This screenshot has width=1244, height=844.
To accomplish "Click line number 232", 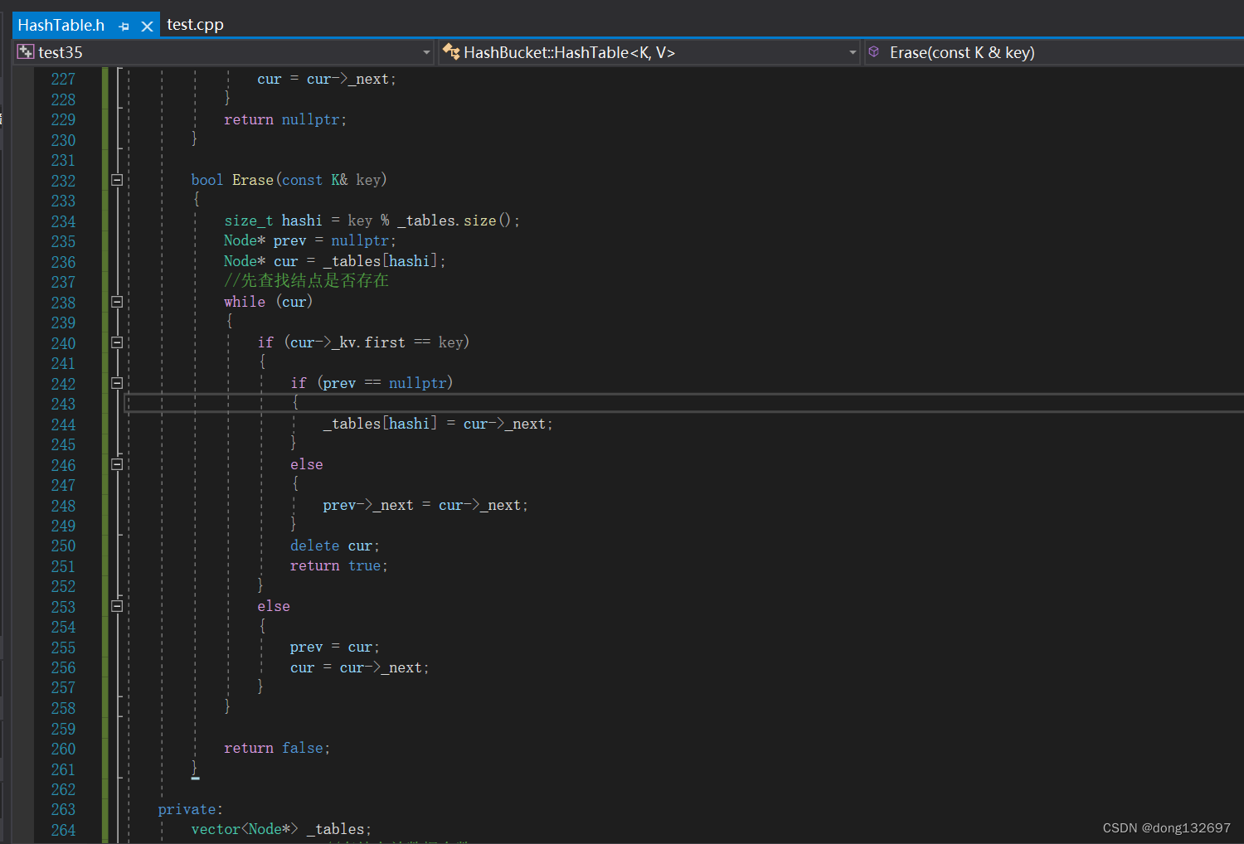I will pyautogui.click(x=63, y=181).
